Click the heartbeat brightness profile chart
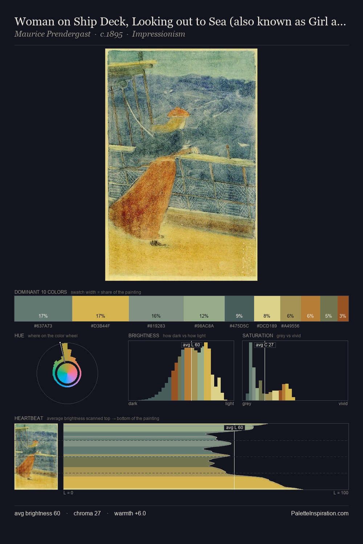The height and width of the screenshot is (544, 363). pos(206,457)
